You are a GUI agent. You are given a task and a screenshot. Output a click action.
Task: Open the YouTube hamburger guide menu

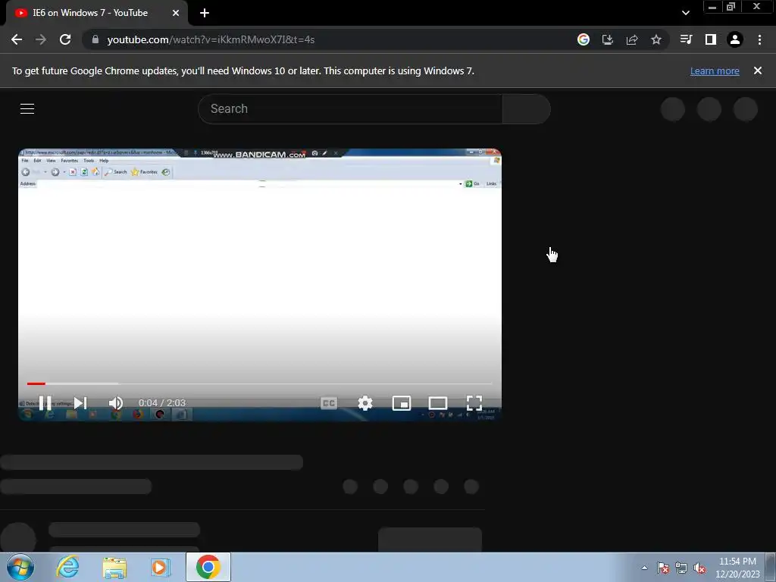click(x=27, y=108)
